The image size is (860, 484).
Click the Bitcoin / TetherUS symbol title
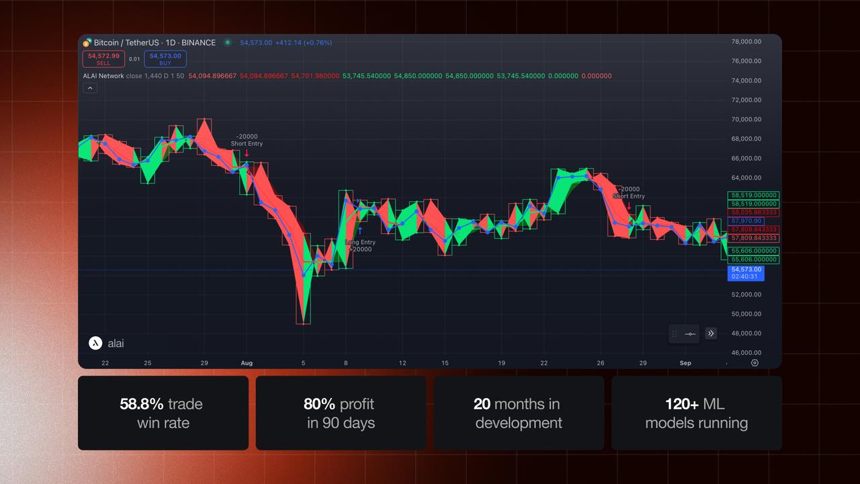coord(155,43)
